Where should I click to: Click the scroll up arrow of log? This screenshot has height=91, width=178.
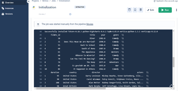173,31
